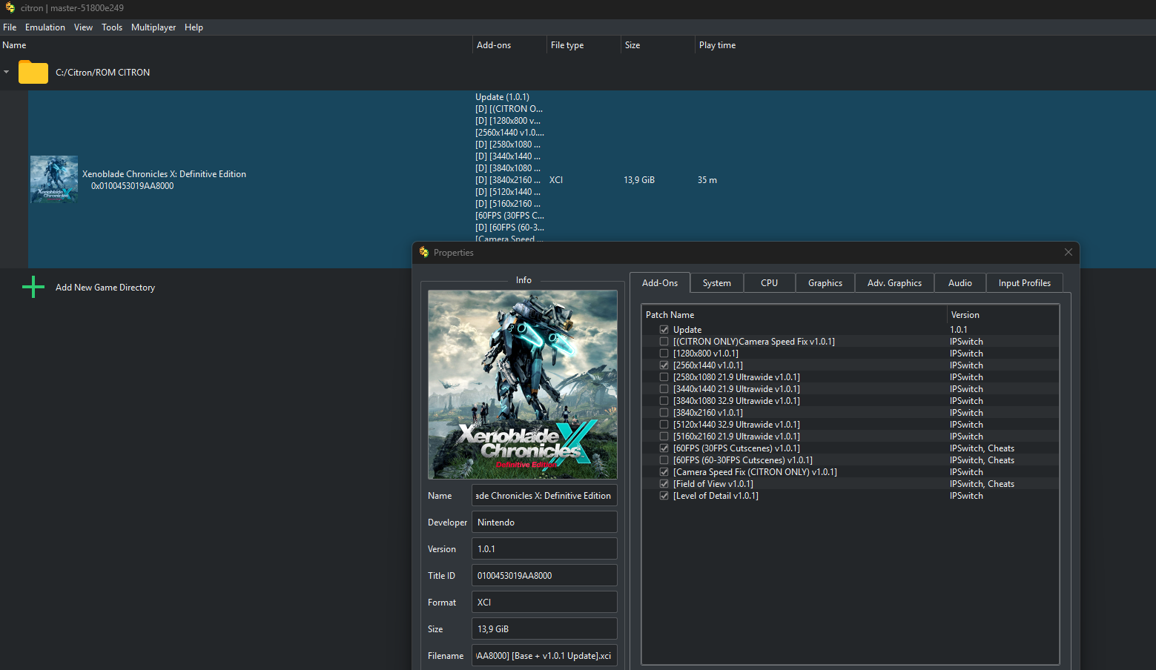
Task: Enable [2580x1080 21.9 Ultrawide v1.0.1] checkbox
Action: [x=664, y=377]
